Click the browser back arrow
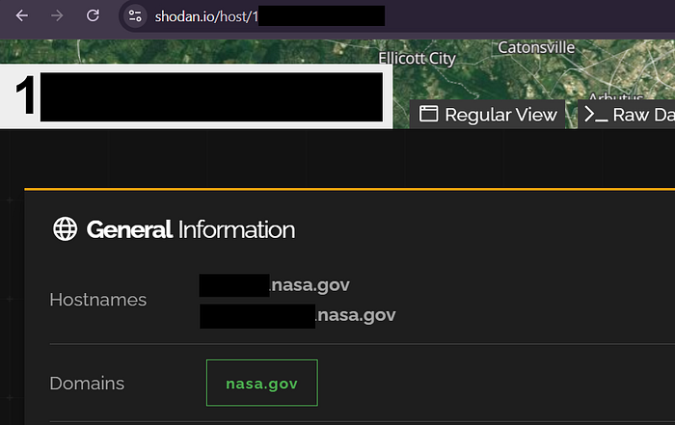The image size is (675, 425). 22,15
